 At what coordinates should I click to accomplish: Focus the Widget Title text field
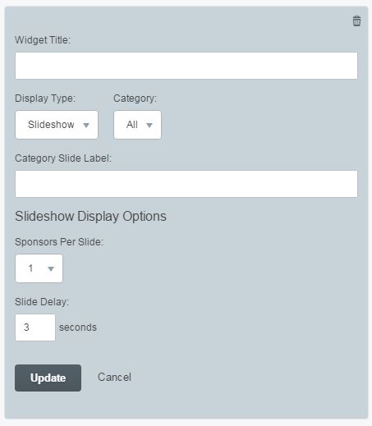click(x=186, y=66)
